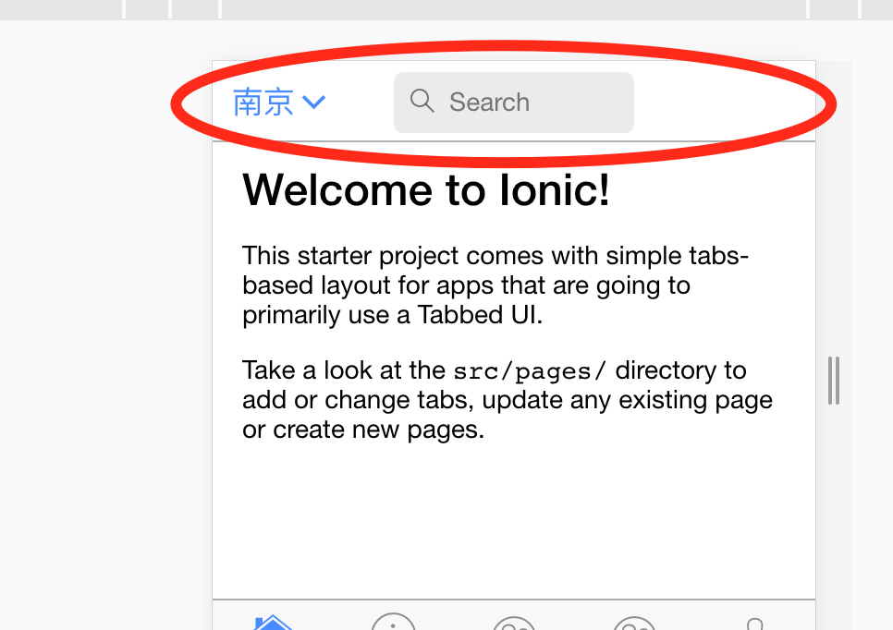Screen dimensions: 893x630
Task: Focus the Search input field
Action: pos(514,103)
